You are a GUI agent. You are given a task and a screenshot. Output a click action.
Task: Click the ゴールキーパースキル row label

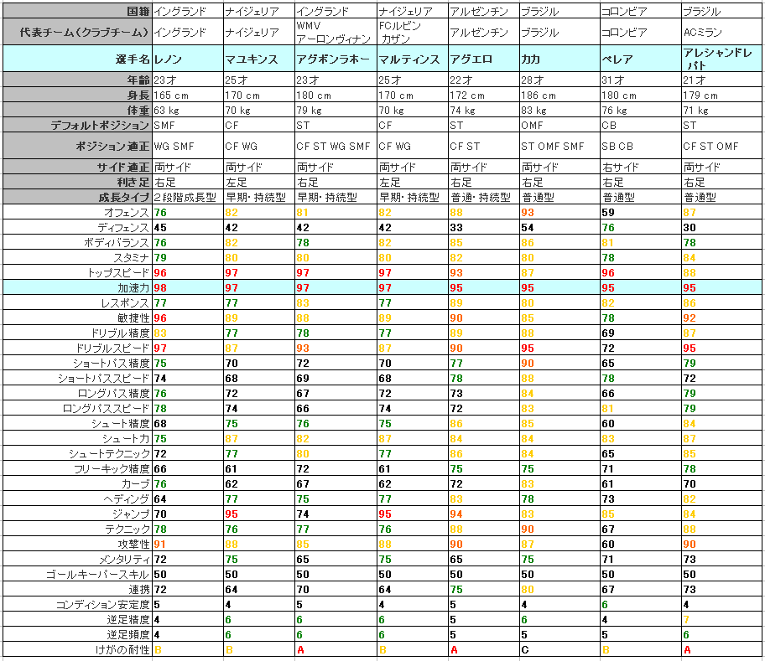point(75,574)
